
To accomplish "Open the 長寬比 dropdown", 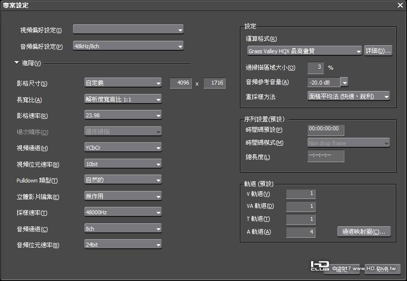I will point(123,99).
